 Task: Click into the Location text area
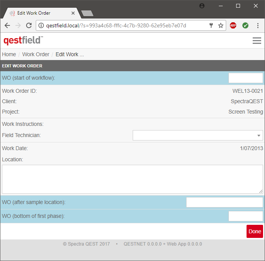click(x=132, y=179)
